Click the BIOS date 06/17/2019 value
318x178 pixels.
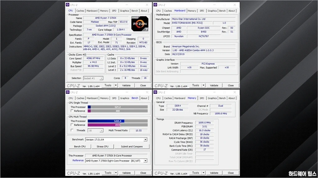[203, 54]
